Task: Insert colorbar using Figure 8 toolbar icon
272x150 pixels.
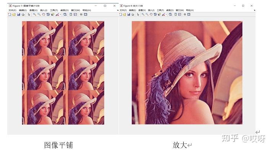Action: (176, 15)
